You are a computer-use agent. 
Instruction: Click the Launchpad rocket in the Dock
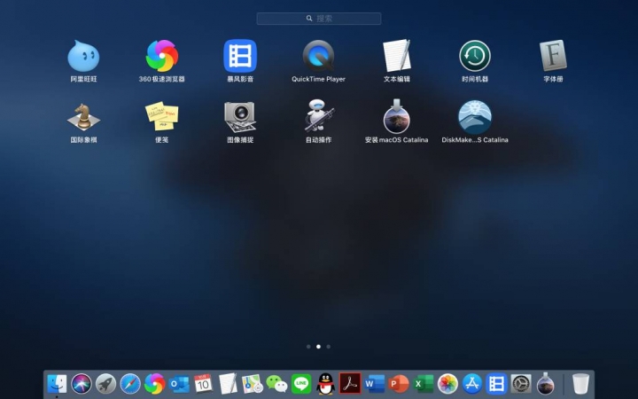pos(105,384)
